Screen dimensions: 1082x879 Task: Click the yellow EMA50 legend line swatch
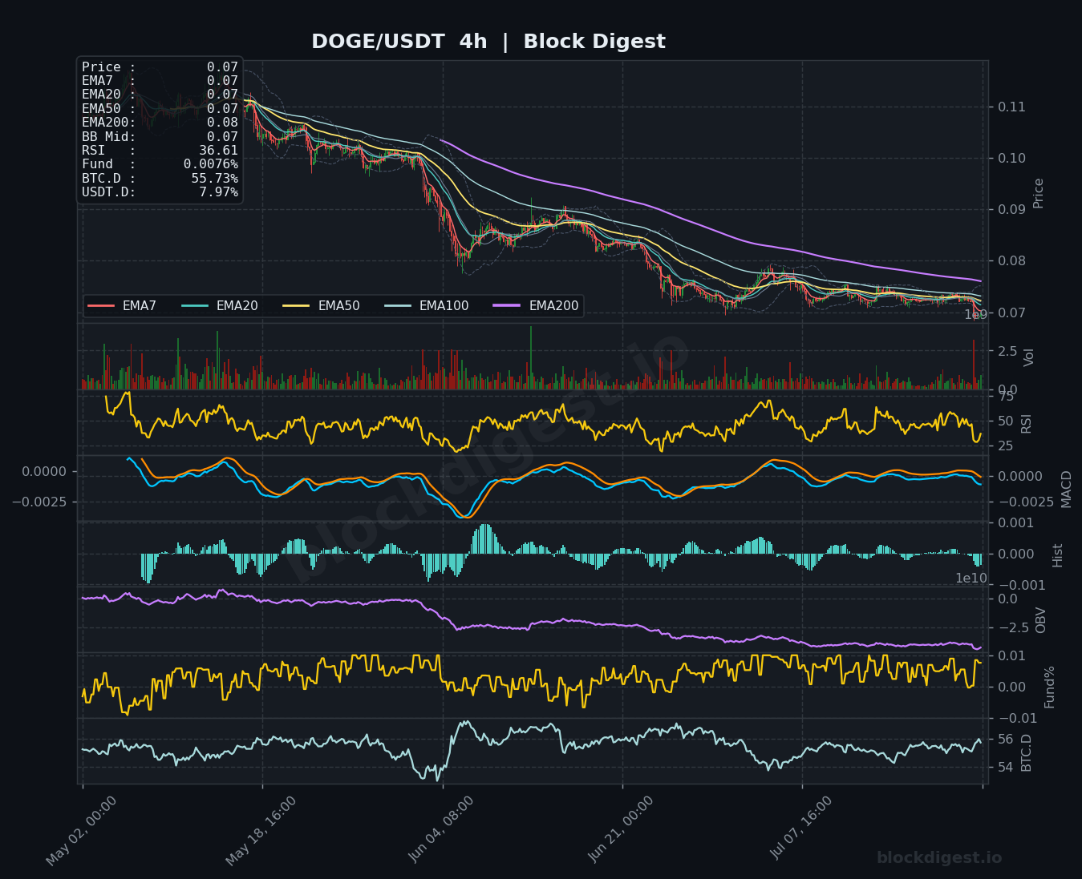297,306
